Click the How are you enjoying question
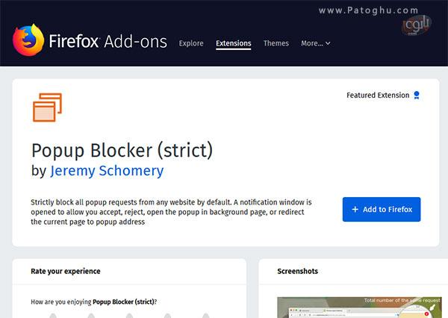 click(x=94, y=302)
